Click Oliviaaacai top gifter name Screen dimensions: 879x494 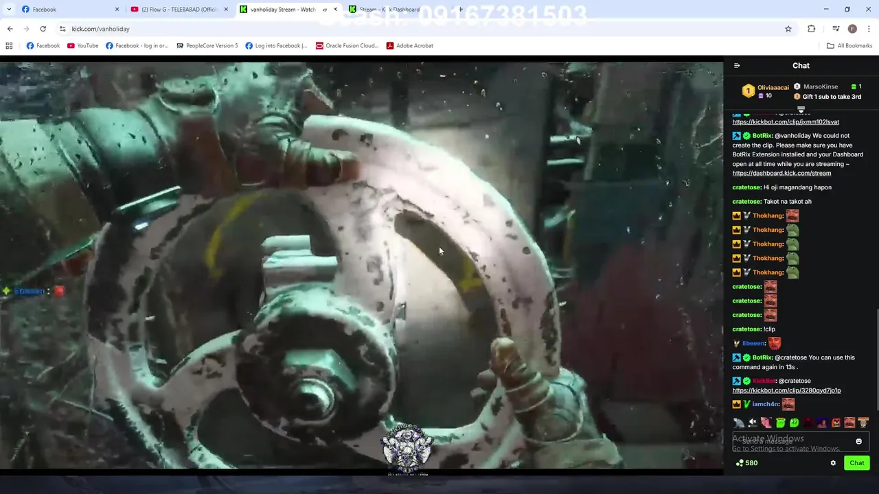tap(773, 87)
